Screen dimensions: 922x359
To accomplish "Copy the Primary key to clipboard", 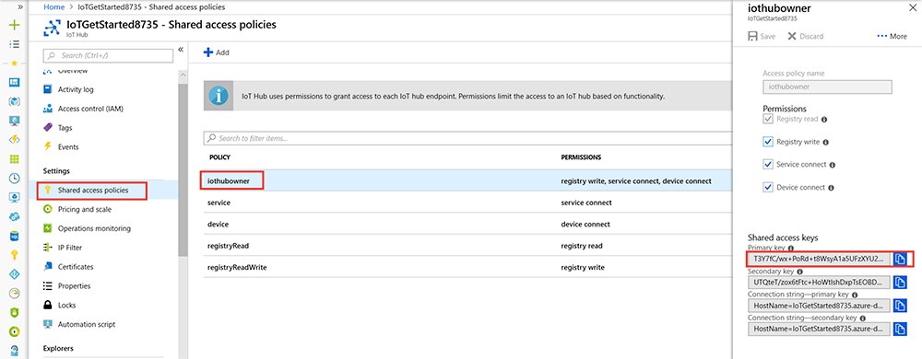I will click(900, 259).
